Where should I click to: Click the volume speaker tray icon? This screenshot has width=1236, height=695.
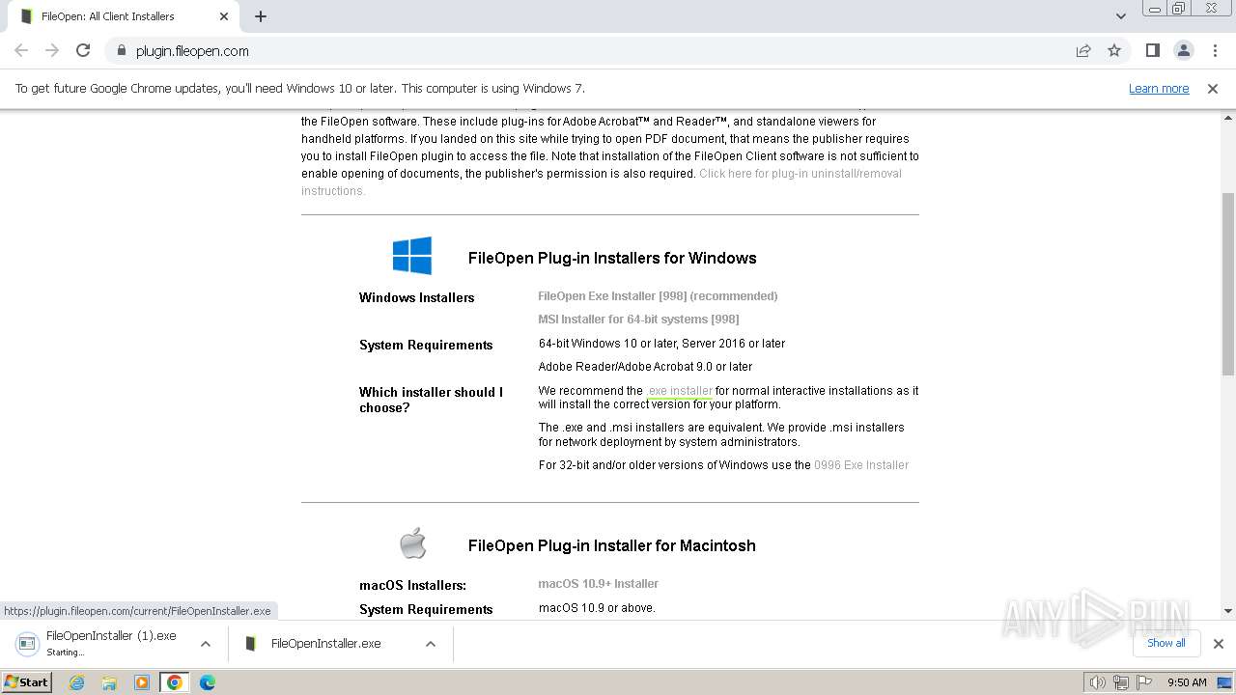(x=1098, y=682)
